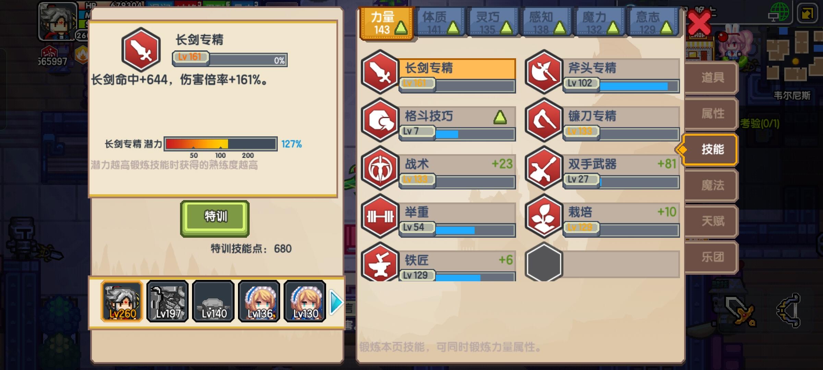Select the Cultivation (栽培) plant icon

[x=544, y=216]
